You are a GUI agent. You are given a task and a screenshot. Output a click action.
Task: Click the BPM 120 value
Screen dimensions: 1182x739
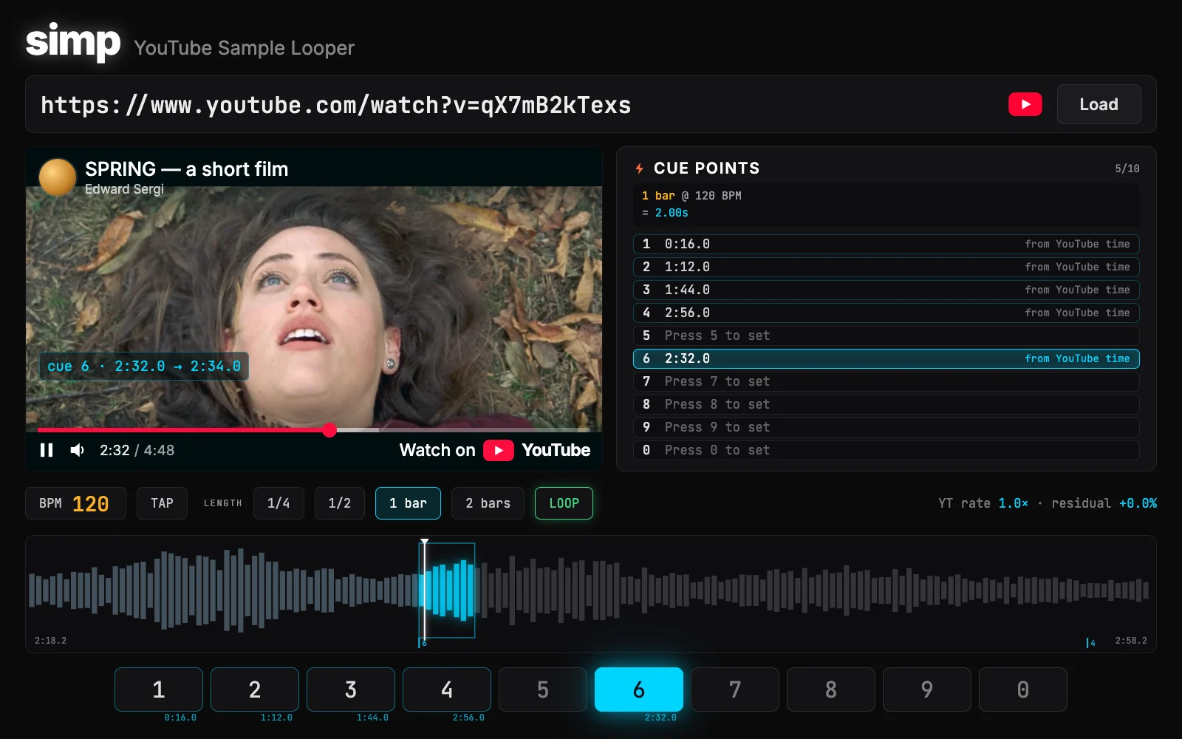coord(91,504)
